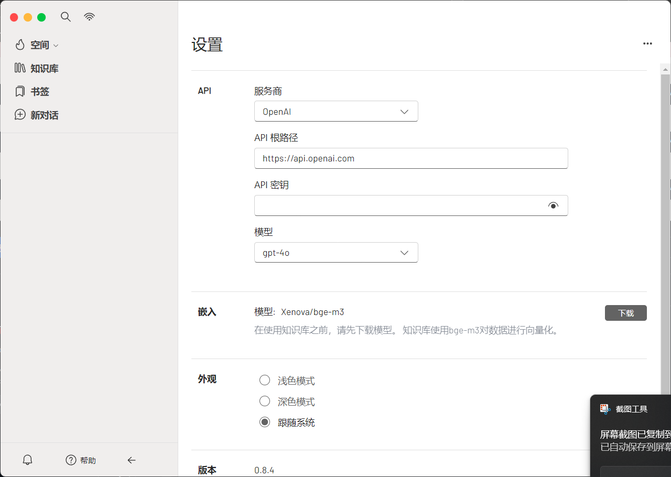
Task: Open the 服务商 OpenAI dropdown
Action: pos(336,111)
